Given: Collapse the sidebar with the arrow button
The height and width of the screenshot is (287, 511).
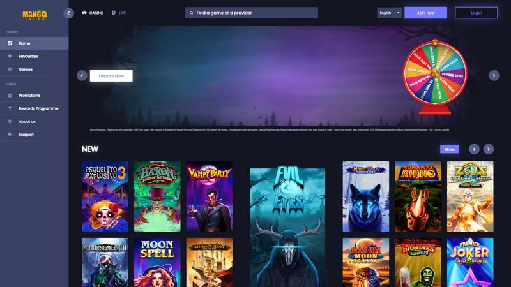Looking at the screenshot, I should [x=69, y=13].
